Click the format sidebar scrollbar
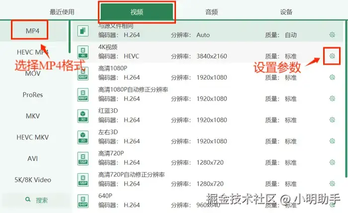The width and height of the screenshot is (348, 213). click(70, 37)
